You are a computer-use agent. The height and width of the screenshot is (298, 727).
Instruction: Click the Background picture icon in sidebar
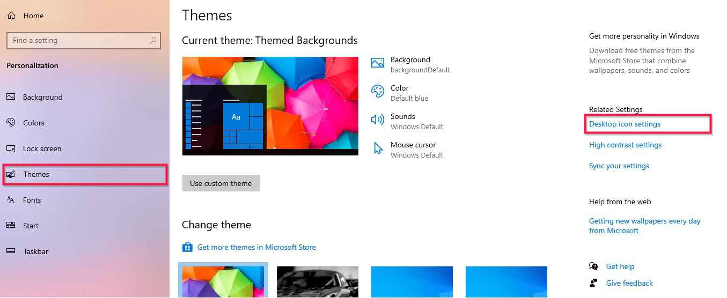pyautogui.click(x=11, y=97)
